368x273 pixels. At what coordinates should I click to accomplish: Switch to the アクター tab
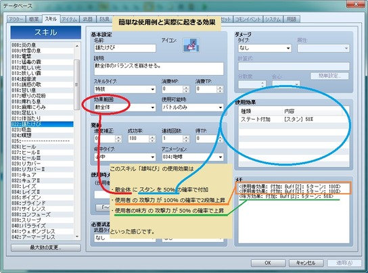16,19
